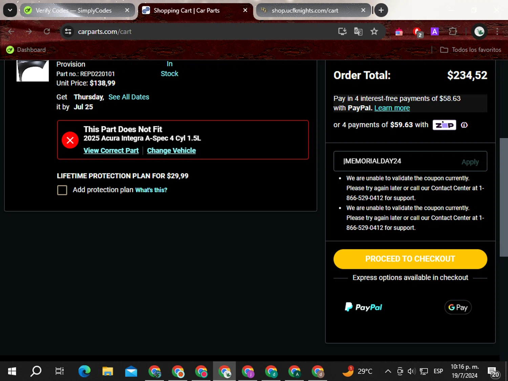Open the calendar-style browser extension icon

[x=399, y=32]
